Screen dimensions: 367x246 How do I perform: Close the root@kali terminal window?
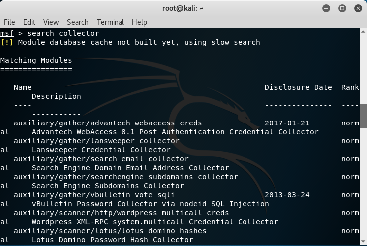pos(358,8)
